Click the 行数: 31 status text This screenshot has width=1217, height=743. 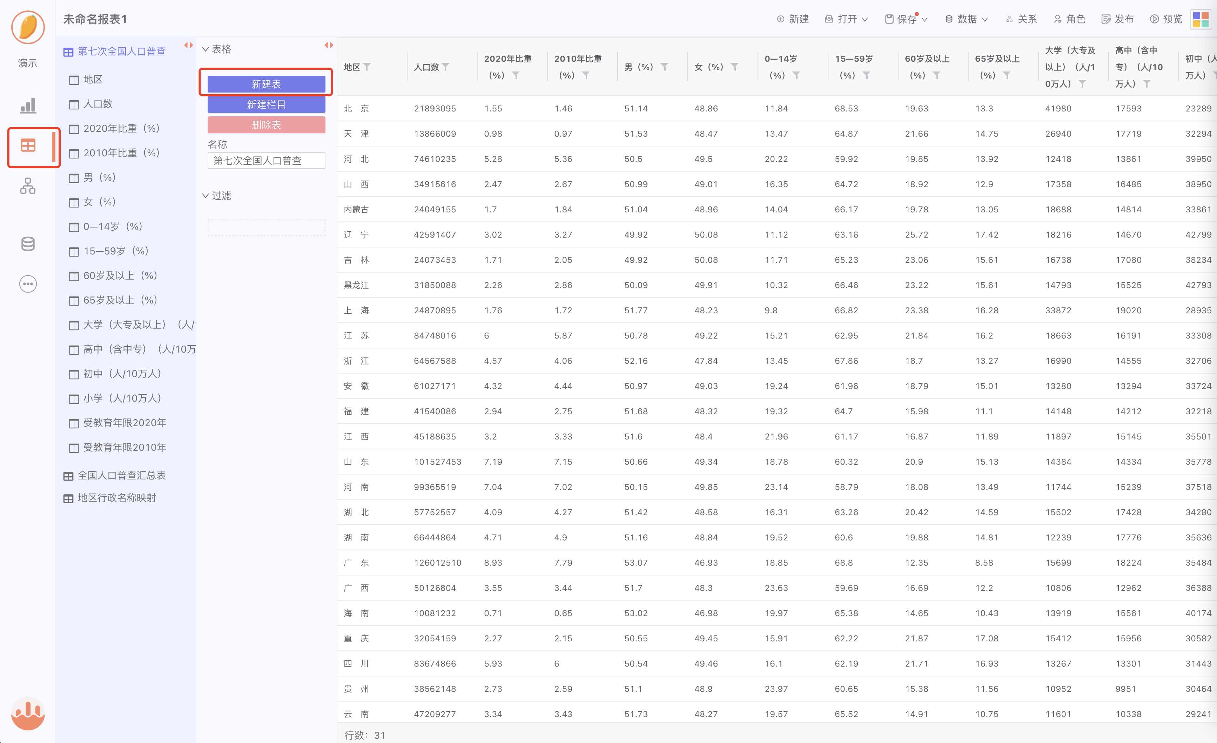(364, 735)
